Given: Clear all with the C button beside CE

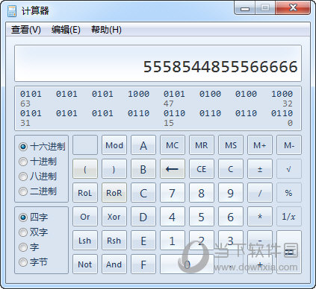Looking at the screenshot, I should pyautogui.click(x=231, y=169).
